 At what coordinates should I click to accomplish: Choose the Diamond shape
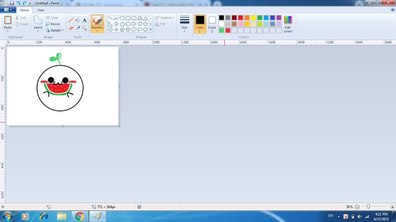click(x=116, y=24)
